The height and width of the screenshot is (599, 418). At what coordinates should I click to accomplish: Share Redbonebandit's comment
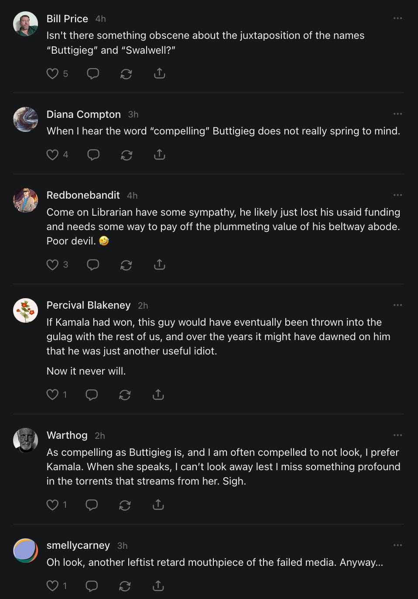pyautogui.click(x=160, y=265)
